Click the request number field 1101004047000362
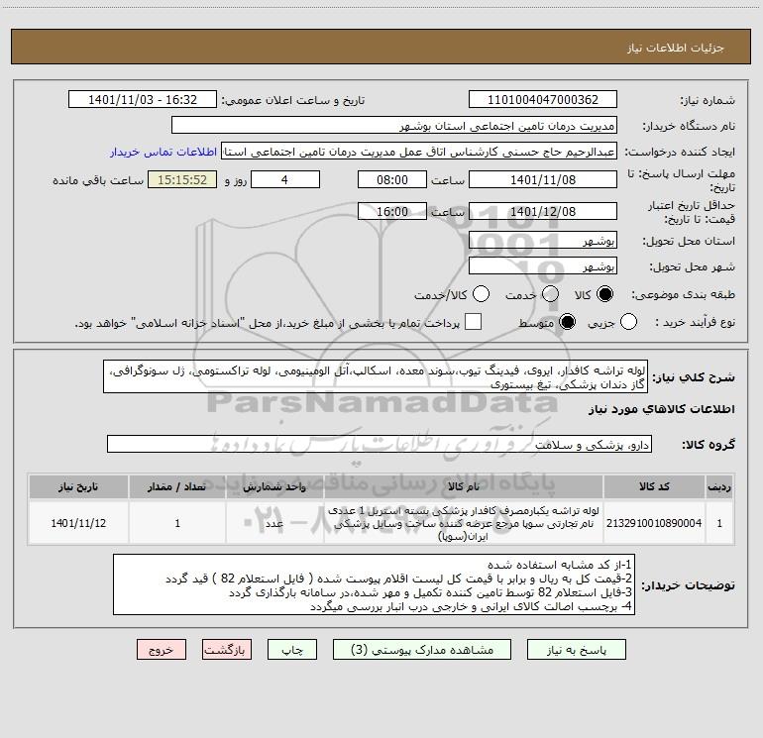Image resolution: width=763 pixels, height=738 pixels. tap(543, 99)
